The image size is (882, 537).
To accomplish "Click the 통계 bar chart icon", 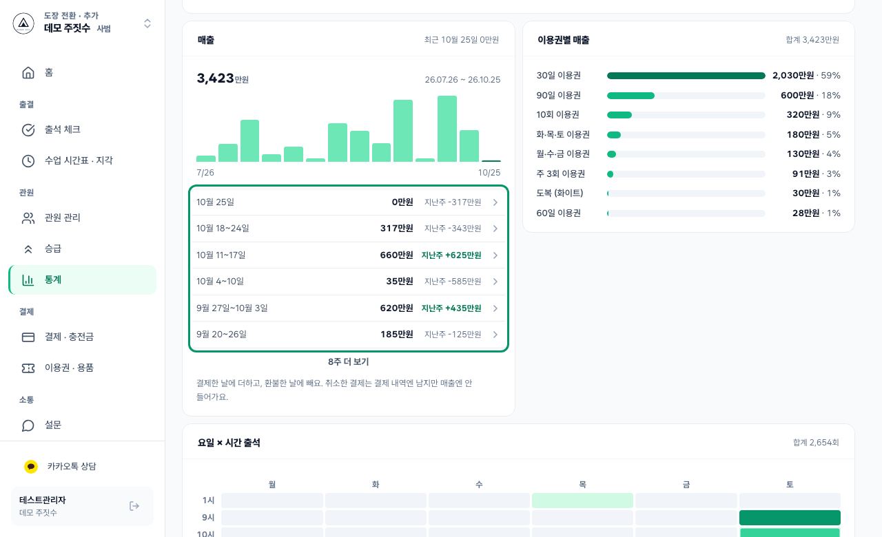I will tap(28, 280).
